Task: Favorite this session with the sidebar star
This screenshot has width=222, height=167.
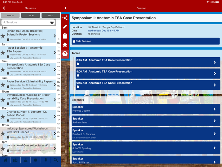Action: (65, 45)
